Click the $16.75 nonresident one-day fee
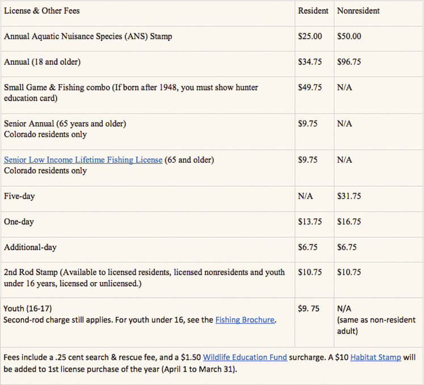Viewport: 424px width, 385px height. (x=349, y=222)
